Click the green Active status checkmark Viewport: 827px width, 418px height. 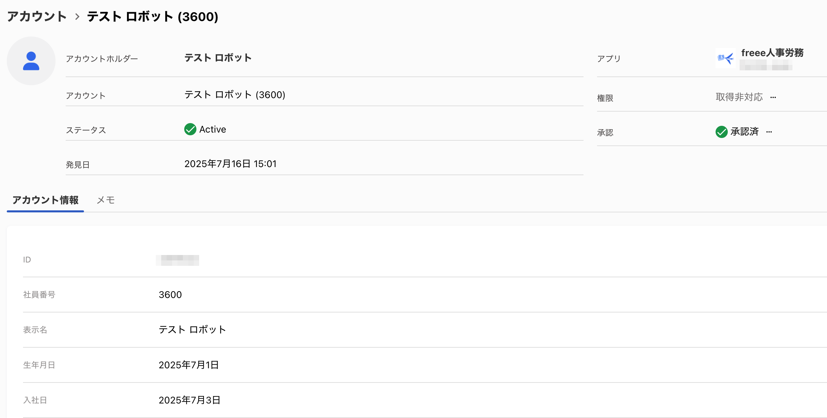click(x=190, y=129)
